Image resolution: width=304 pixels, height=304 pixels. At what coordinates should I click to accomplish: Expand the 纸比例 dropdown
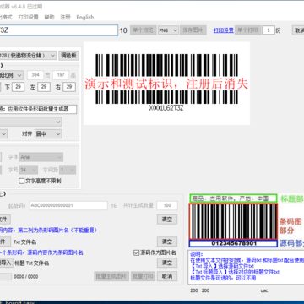(11, 75)
